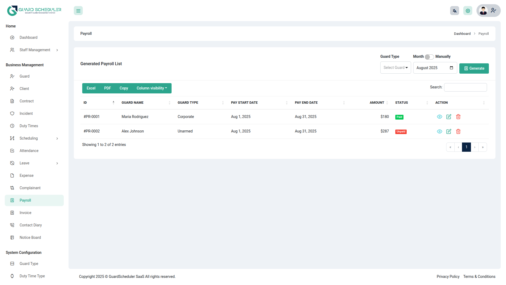Open the language translation icon
The width and height of the screenshot is (506, 285).
(454, 11)
